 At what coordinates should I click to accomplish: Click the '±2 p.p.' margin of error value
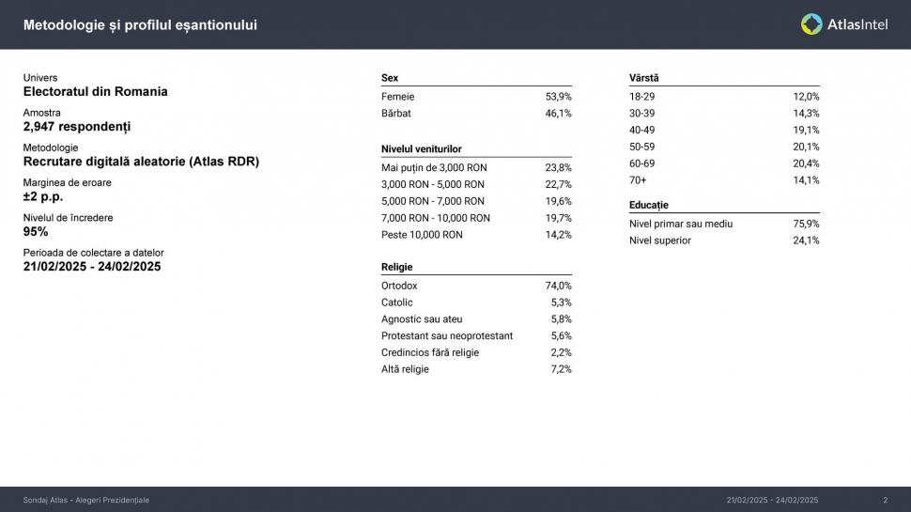pos(43,197)
